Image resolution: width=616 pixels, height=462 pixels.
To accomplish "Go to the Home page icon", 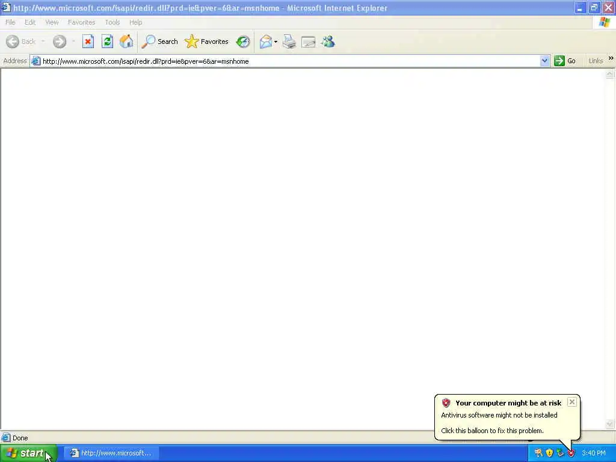I will click(x=126, y=42).
